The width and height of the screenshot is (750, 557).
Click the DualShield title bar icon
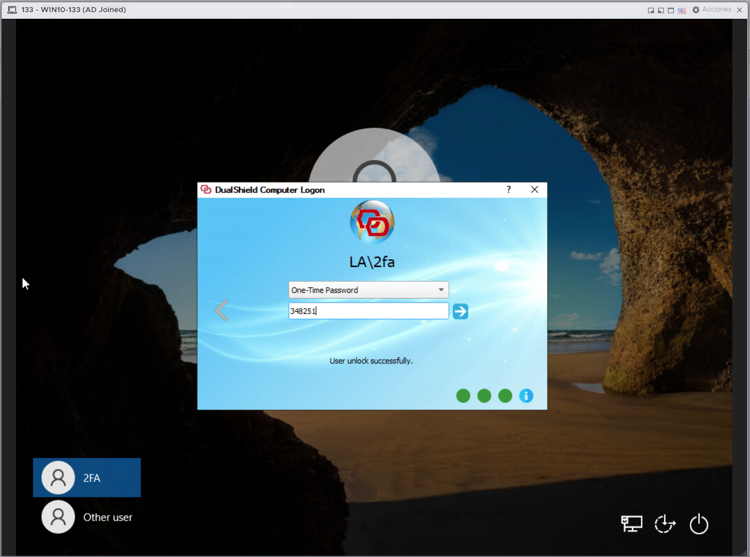tap(206, 190)
